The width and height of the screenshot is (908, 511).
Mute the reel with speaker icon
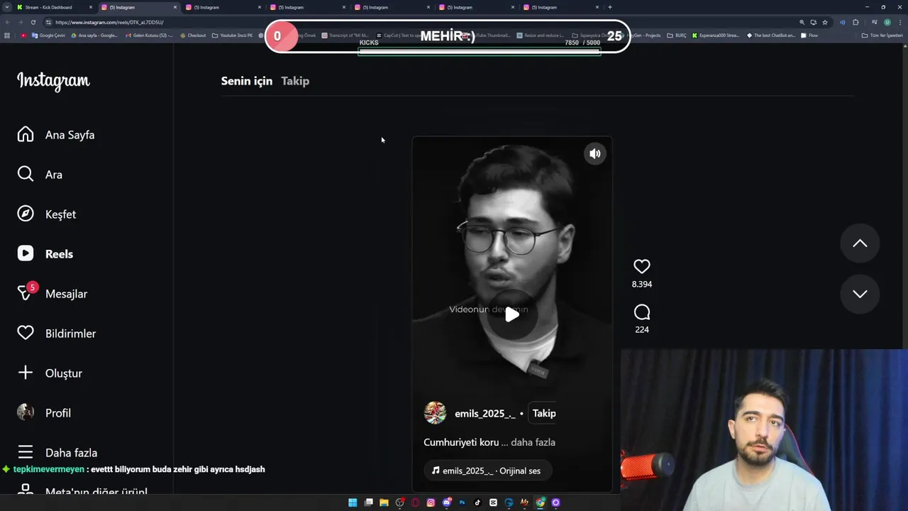coord(595,153)
